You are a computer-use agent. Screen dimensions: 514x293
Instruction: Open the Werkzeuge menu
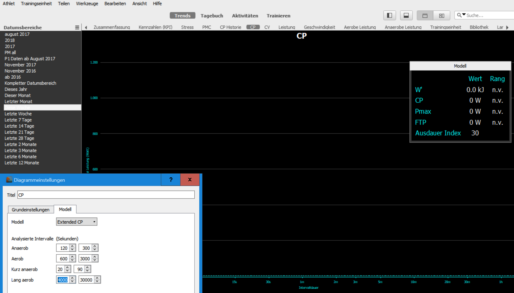point(87,4)
